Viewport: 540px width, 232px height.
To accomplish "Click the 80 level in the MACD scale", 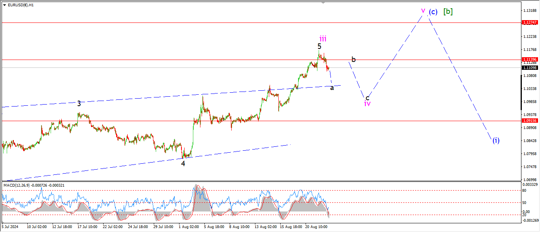I will 525,191.
